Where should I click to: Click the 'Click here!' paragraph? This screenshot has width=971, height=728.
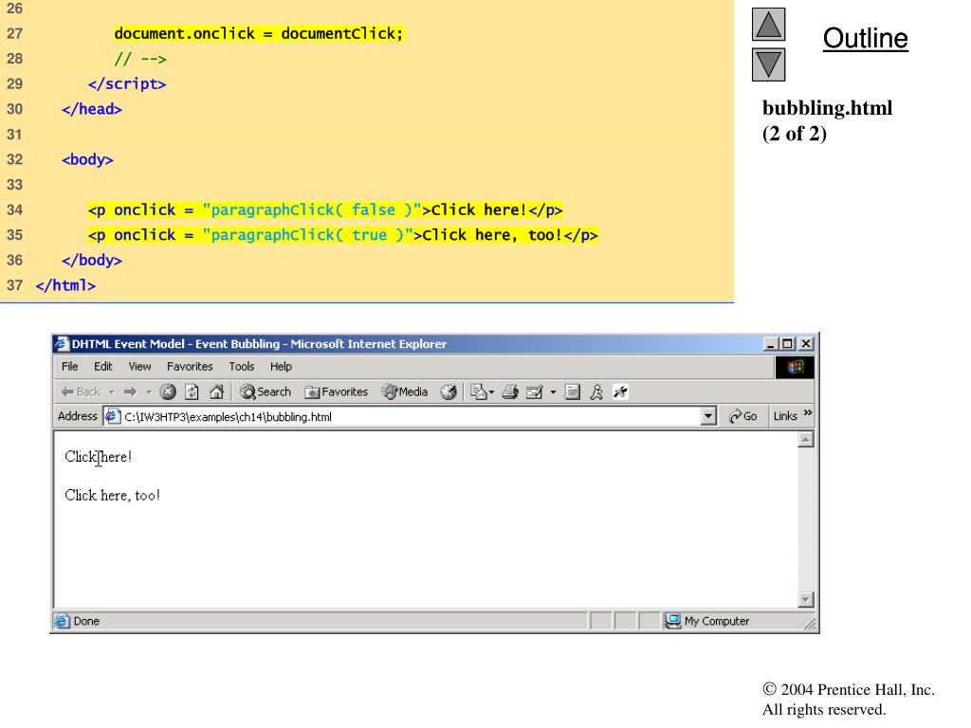98,457
